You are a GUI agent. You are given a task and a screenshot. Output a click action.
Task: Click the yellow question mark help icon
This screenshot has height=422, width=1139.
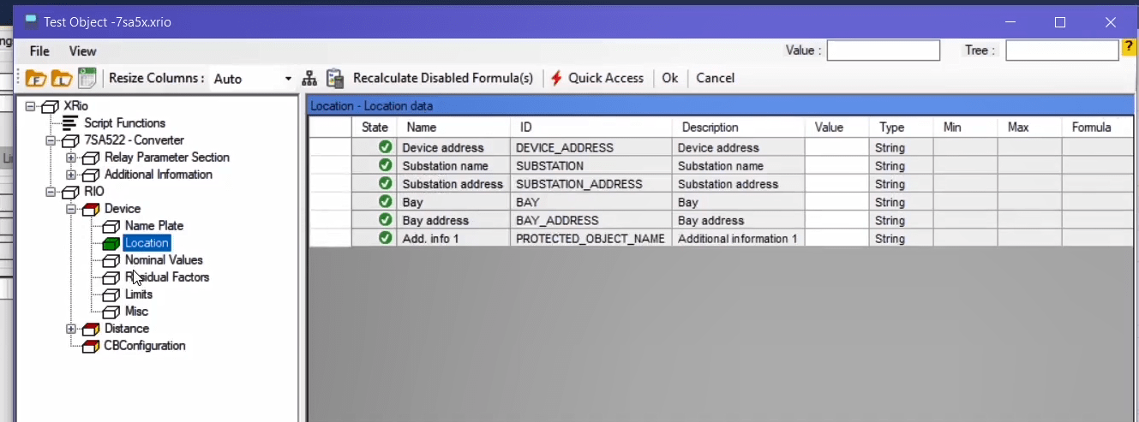tap(1130, 50)
